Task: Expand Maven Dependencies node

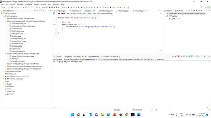Action: [4, 79]
